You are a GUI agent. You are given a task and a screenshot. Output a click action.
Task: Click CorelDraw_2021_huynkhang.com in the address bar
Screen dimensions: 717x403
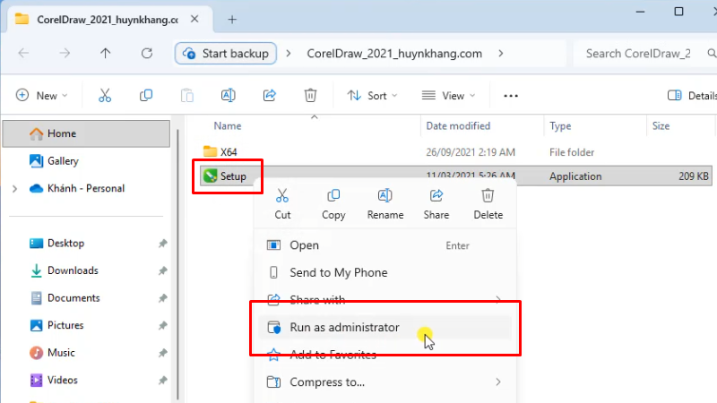pyautogui.click(x=394, y=54)
